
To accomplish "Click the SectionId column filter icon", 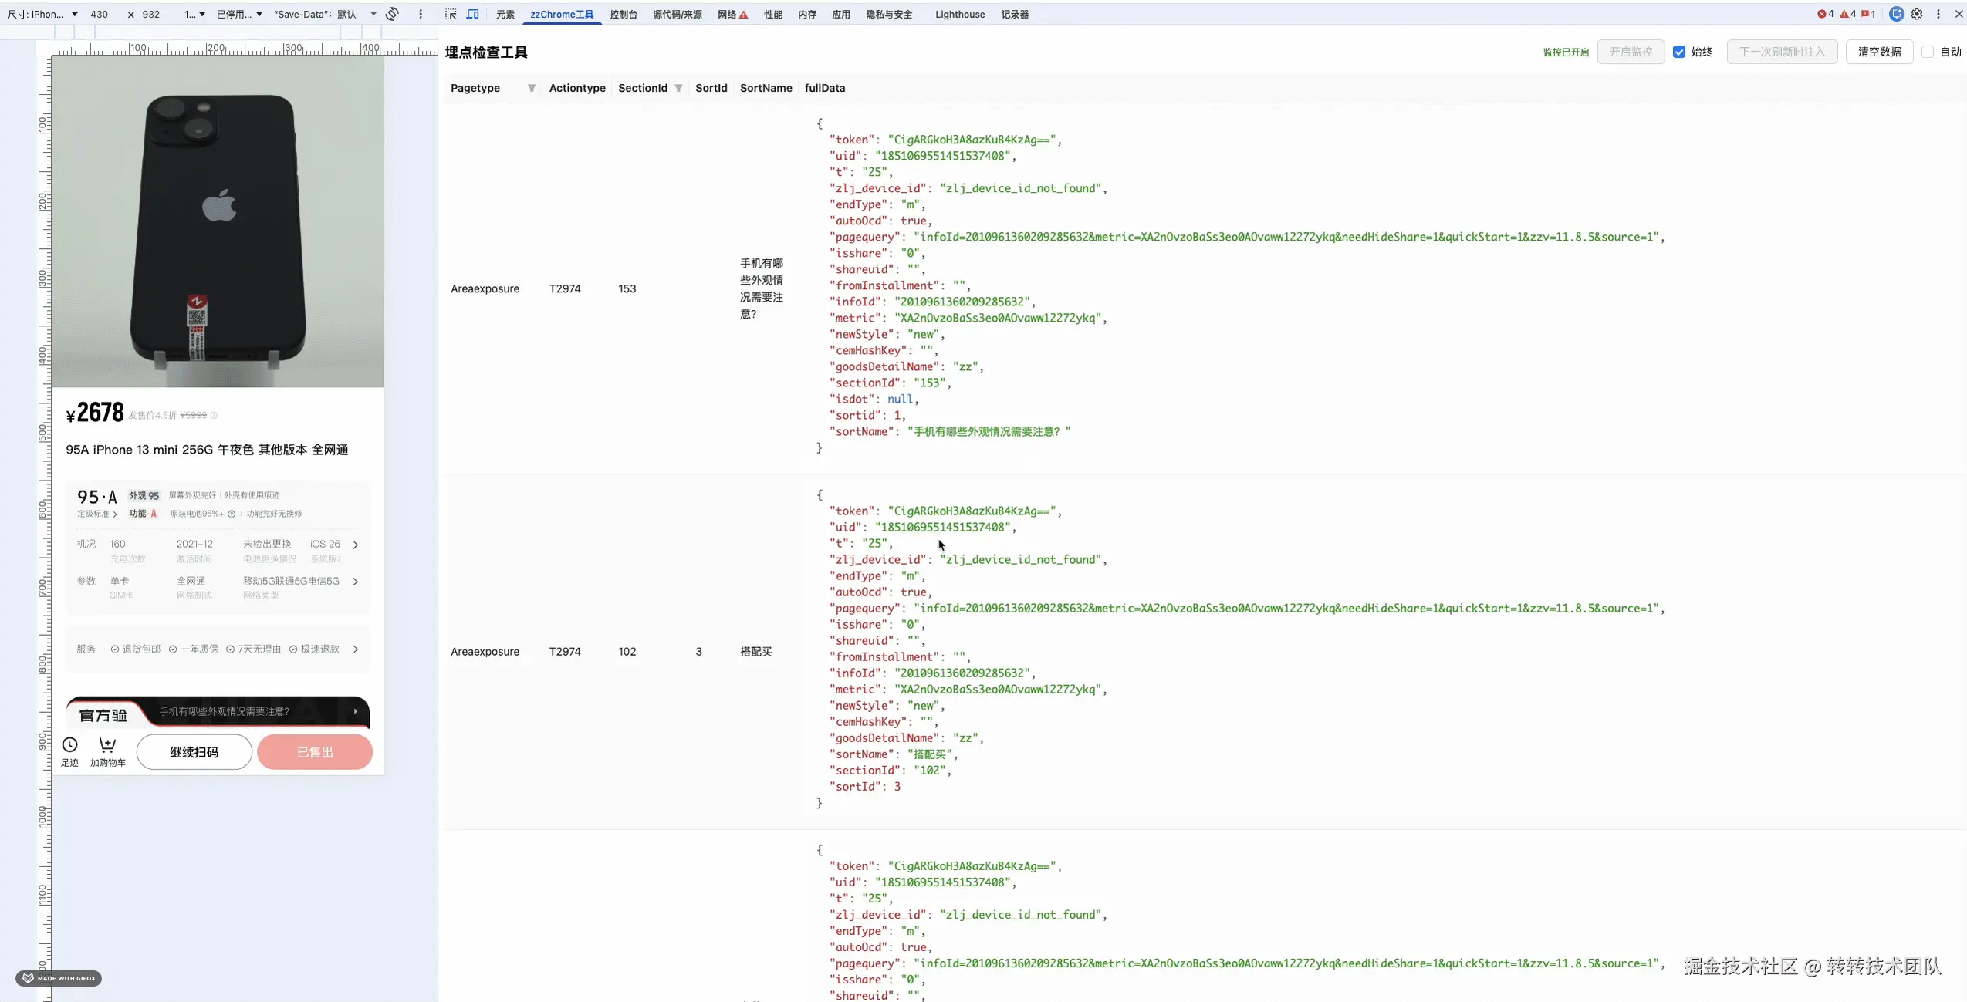I will (x=678, y=88).
